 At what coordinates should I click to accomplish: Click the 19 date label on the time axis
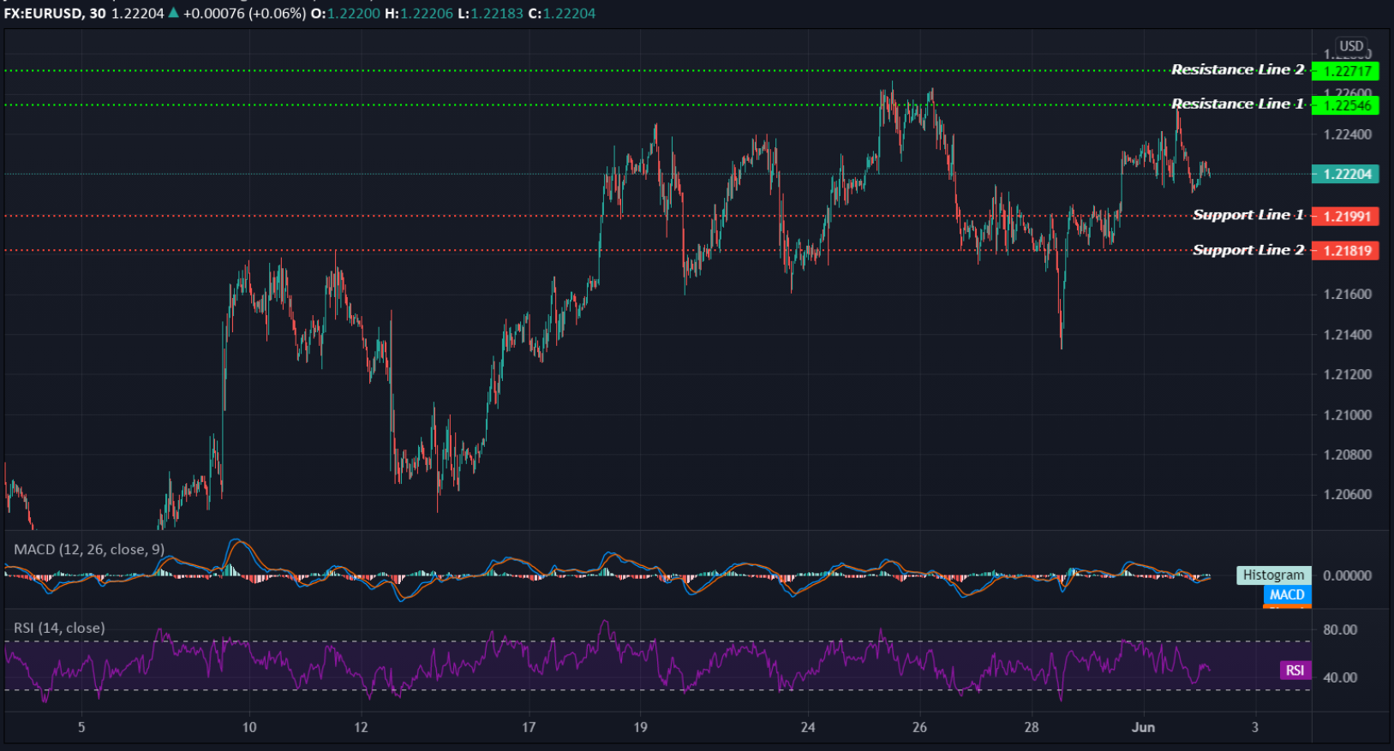coord(640,727)
